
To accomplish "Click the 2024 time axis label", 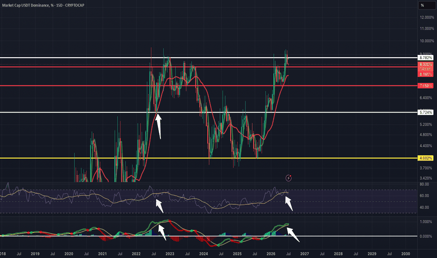I will click(x=203, y=254).
